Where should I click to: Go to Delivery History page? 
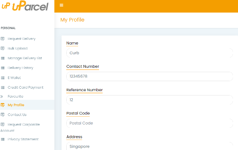pyautogui.click(x=21, y=68)
